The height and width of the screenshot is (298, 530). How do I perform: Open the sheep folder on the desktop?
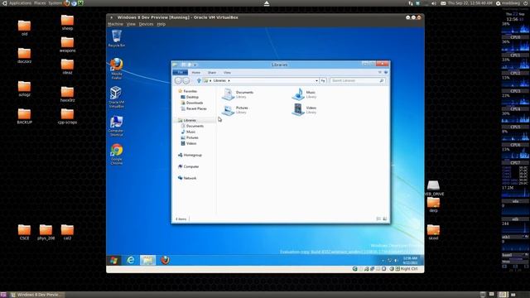67,22
